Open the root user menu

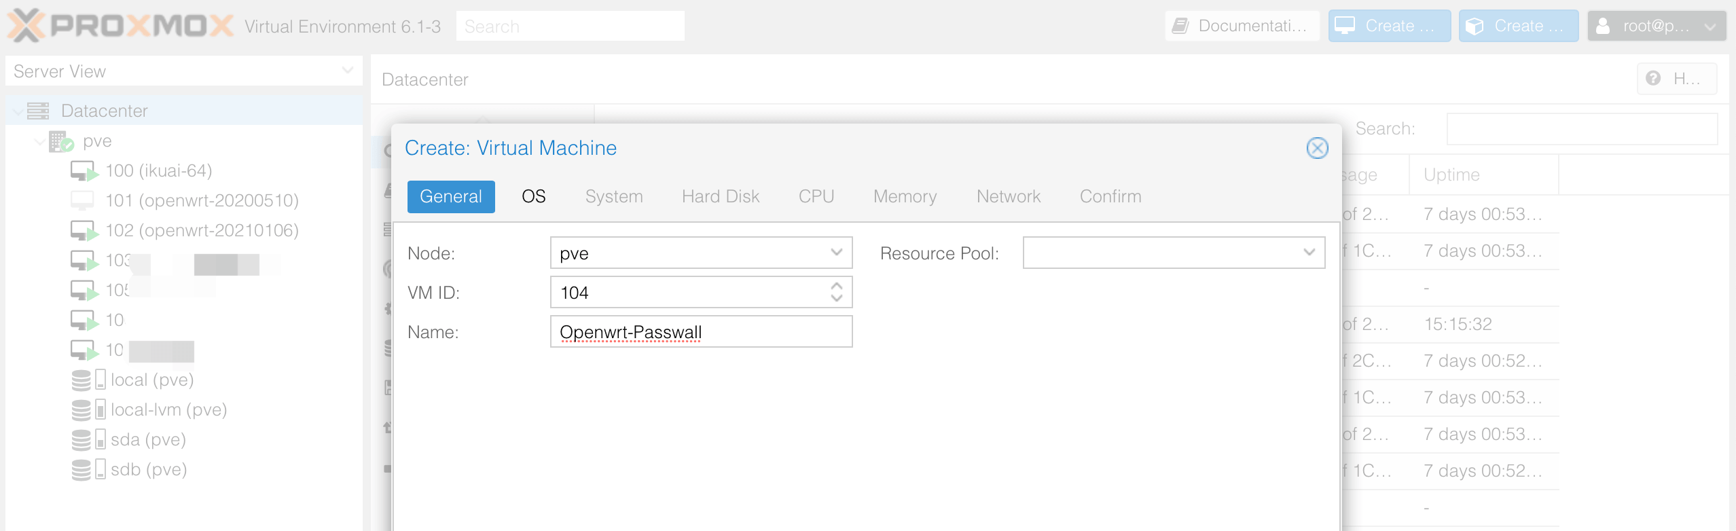1657,26
